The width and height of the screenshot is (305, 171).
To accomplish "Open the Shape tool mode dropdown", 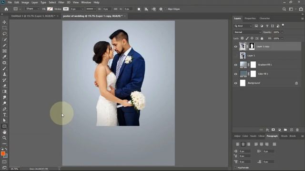I will pos(32,9).
